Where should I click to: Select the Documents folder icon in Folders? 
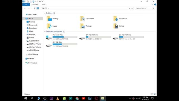83,19
